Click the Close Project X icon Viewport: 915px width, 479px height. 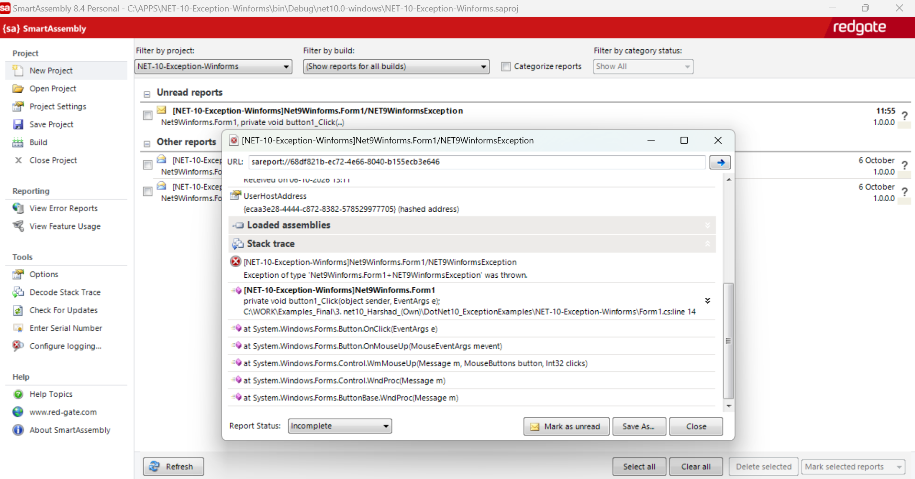pyautogui.click(x=18, y=160)
